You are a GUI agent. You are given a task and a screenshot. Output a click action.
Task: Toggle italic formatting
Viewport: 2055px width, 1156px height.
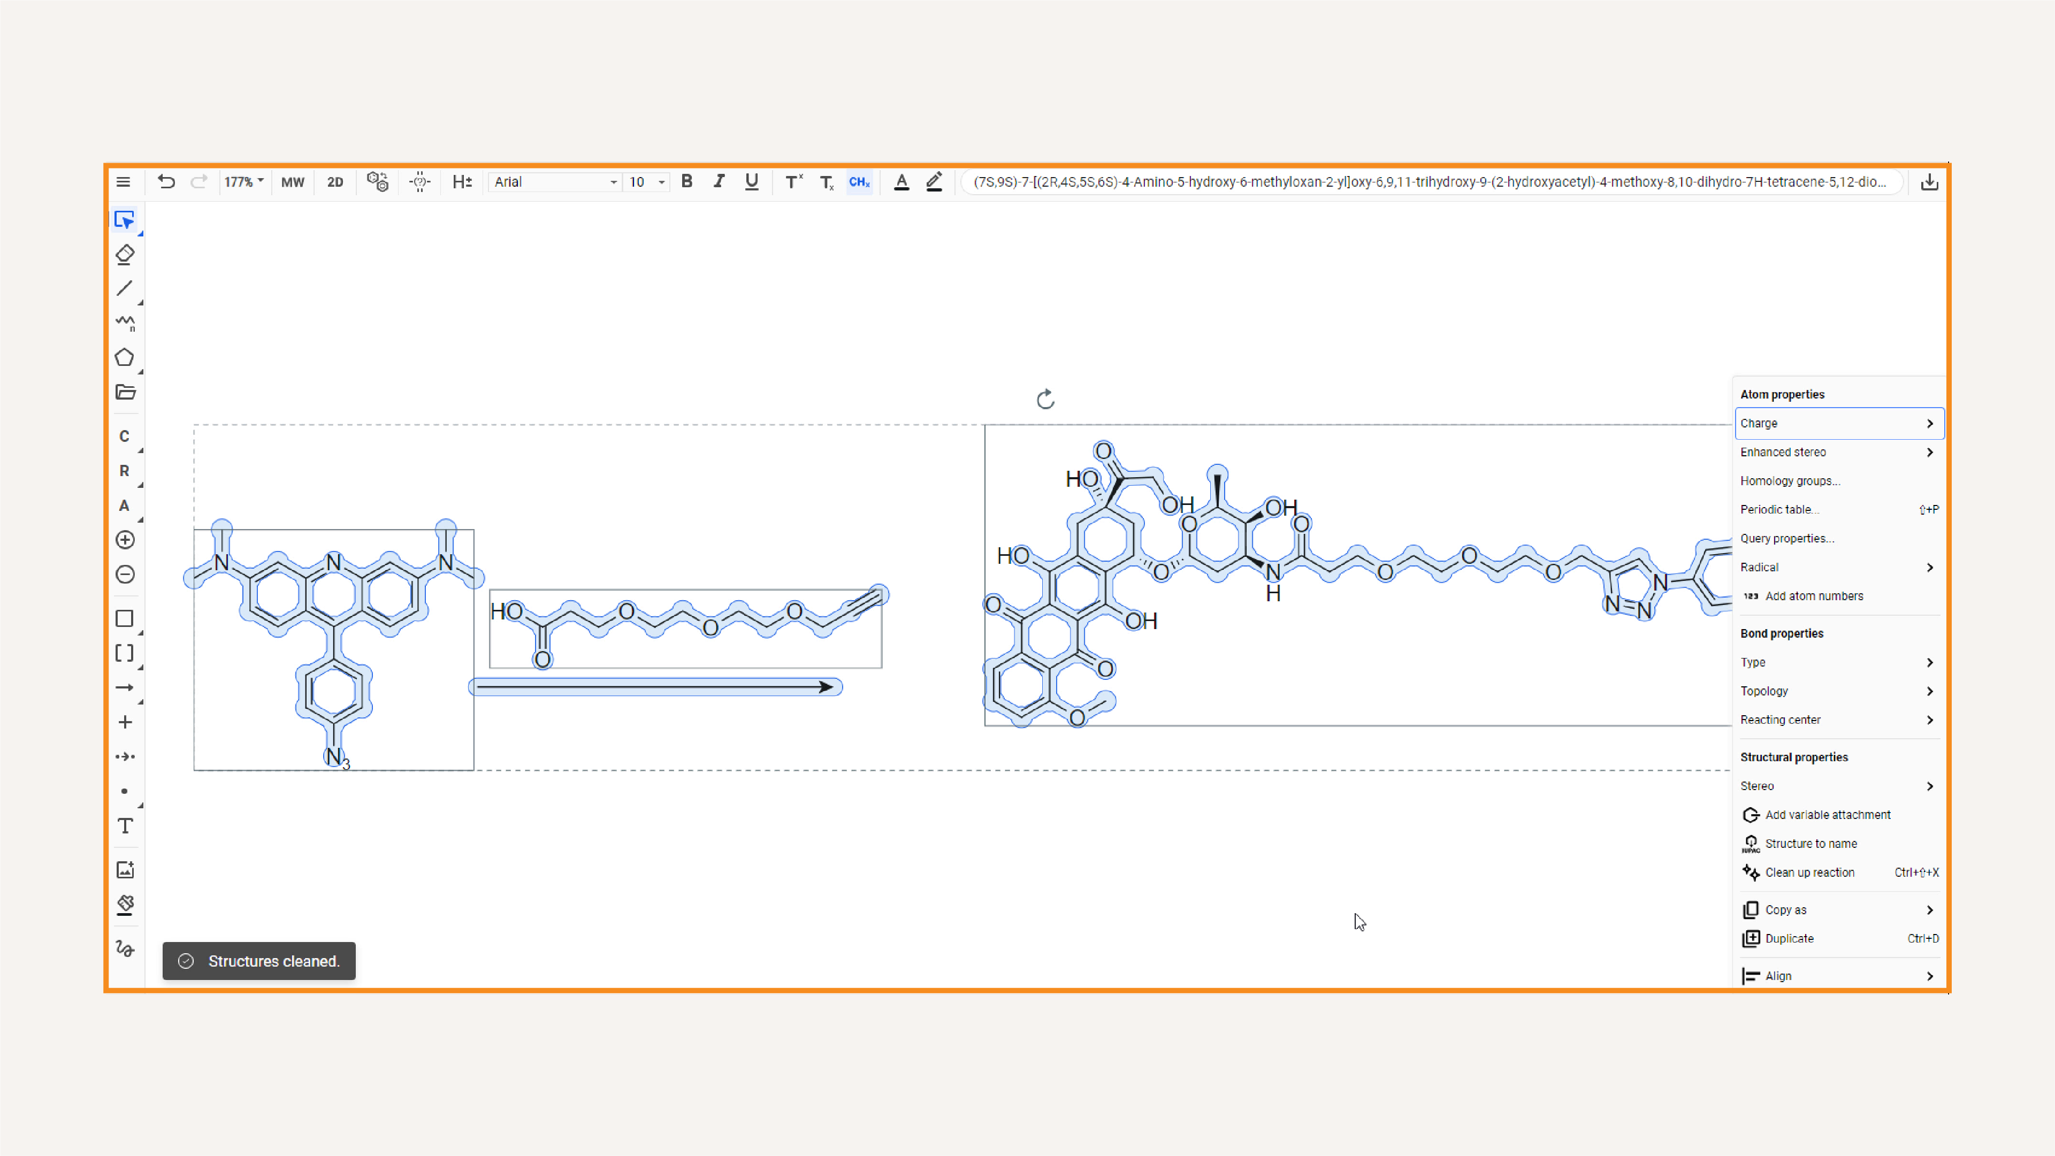pos(719,181)
